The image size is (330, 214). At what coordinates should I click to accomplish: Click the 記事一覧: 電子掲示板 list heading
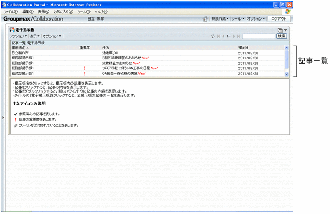(x=28, y=43)
